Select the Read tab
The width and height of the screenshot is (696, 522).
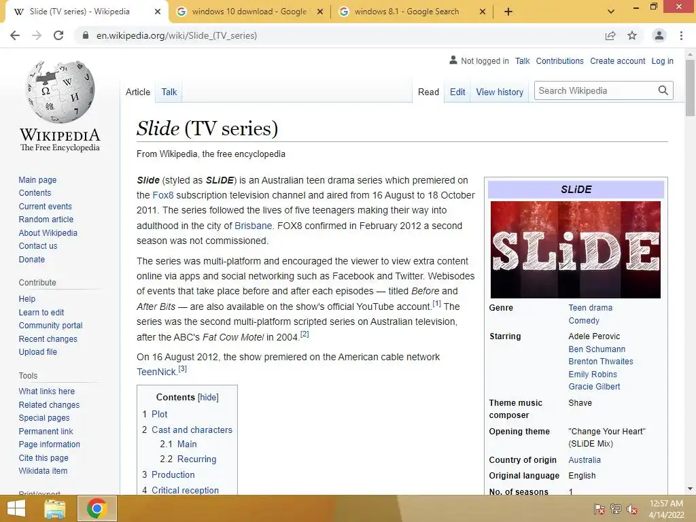428,92
